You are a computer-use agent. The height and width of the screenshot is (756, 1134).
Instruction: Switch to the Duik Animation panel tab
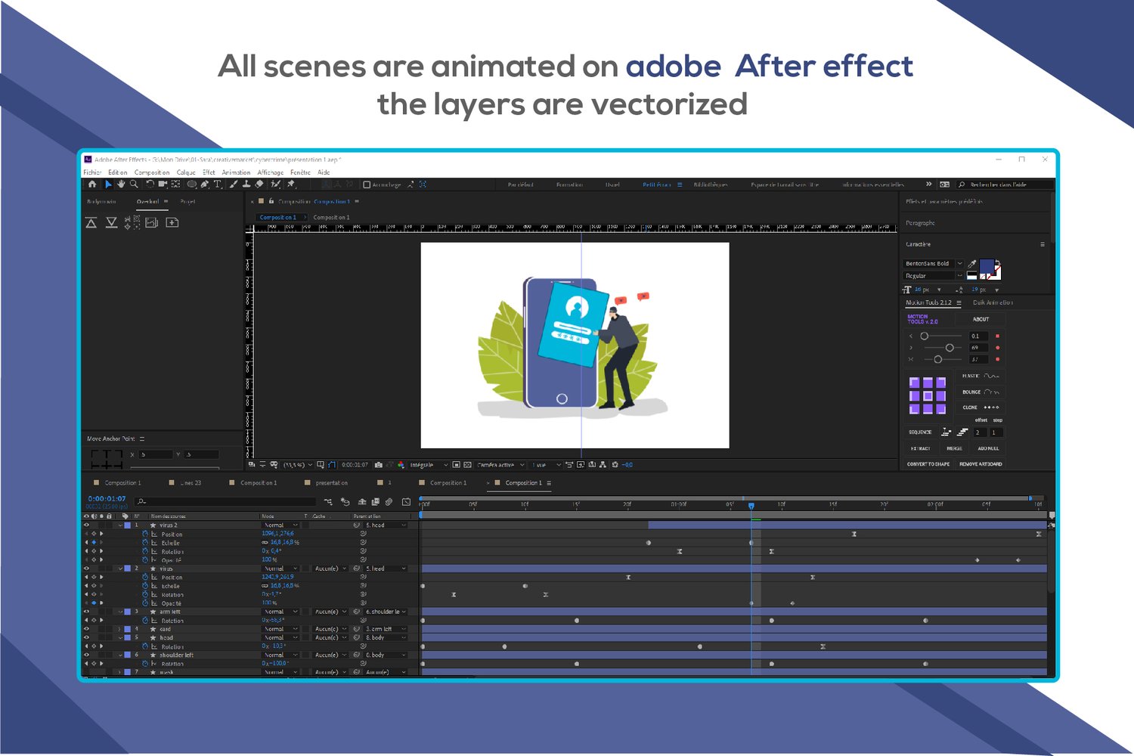[993, 302]
